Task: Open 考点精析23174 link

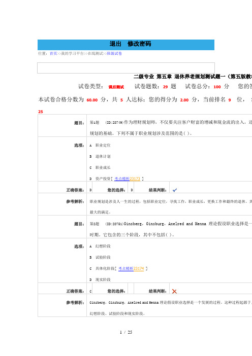Action: (x=131, y=269)
